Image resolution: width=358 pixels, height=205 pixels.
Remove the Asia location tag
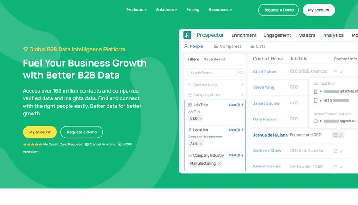pos(201,144)
